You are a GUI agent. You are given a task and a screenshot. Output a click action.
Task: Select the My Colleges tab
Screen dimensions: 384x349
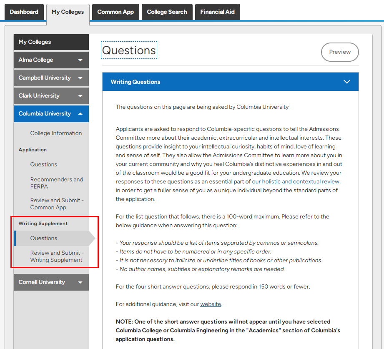coord(68,12)
